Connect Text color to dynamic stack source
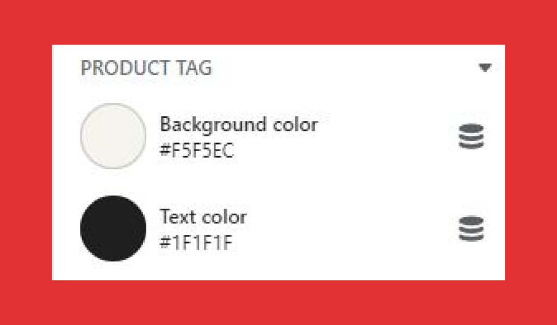The image size is (557, 325). (471, 228)
